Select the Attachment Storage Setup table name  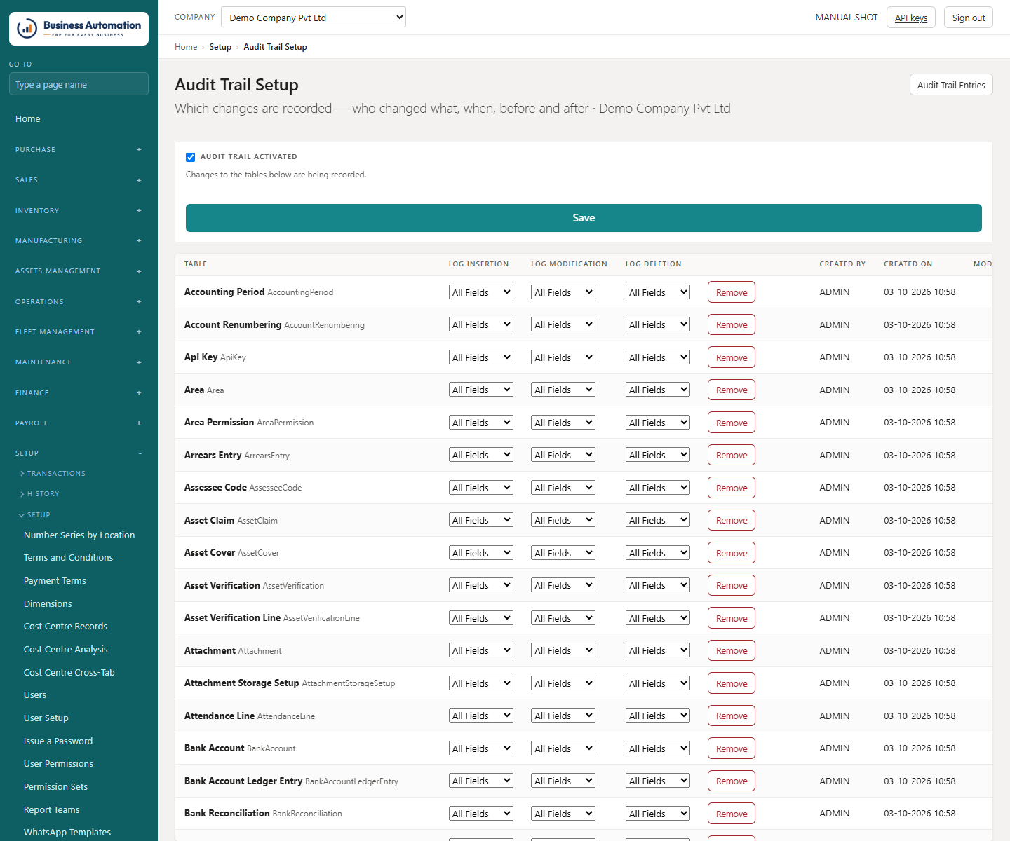(241, 683)
